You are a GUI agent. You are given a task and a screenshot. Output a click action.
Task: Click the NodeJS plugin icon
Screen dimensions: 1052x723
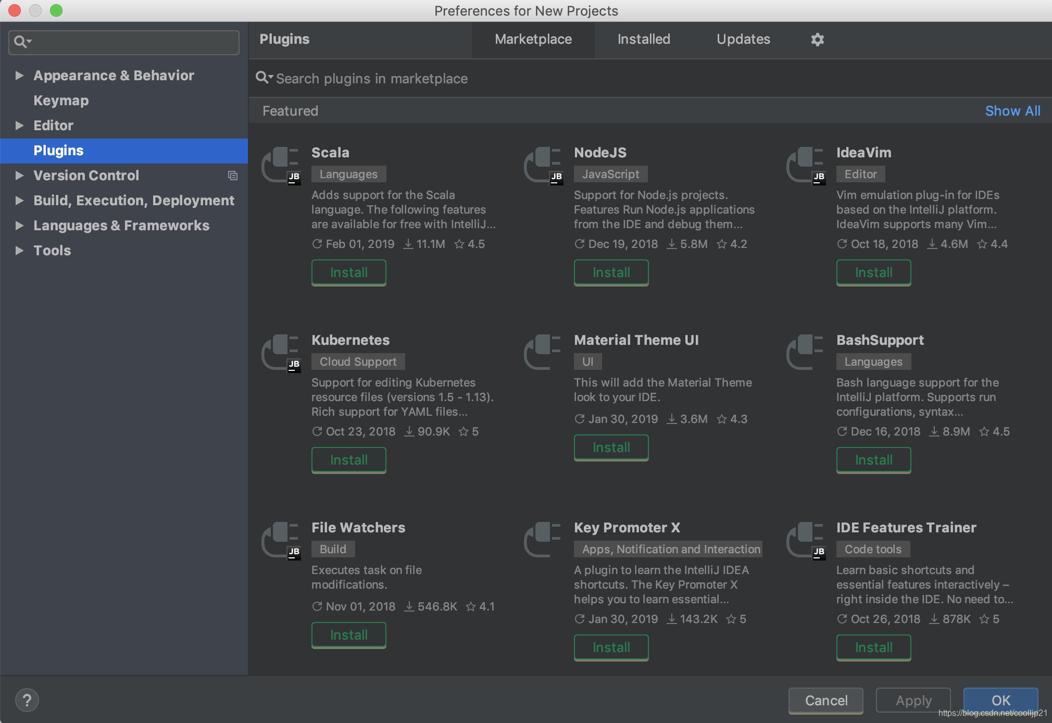pos(543,166)
